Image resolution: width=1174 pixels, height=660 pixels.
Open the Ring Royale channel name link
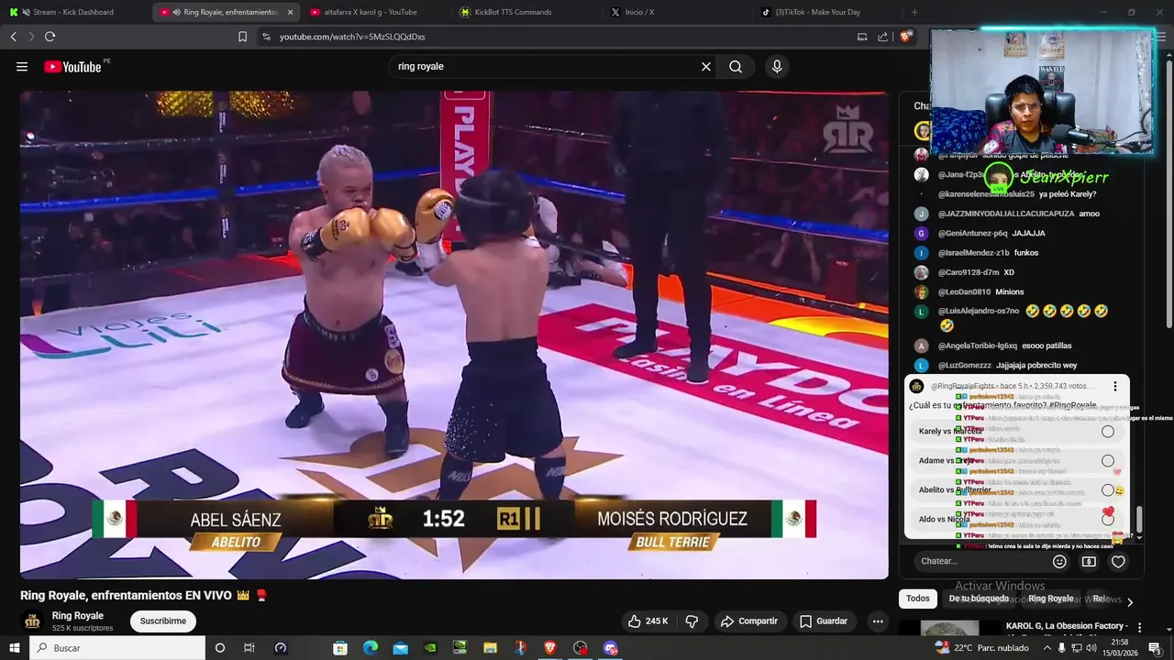click(78, 616)
